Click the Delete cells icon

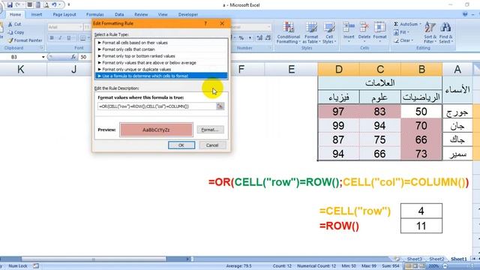pyautogui.click(x=364, y=27)
